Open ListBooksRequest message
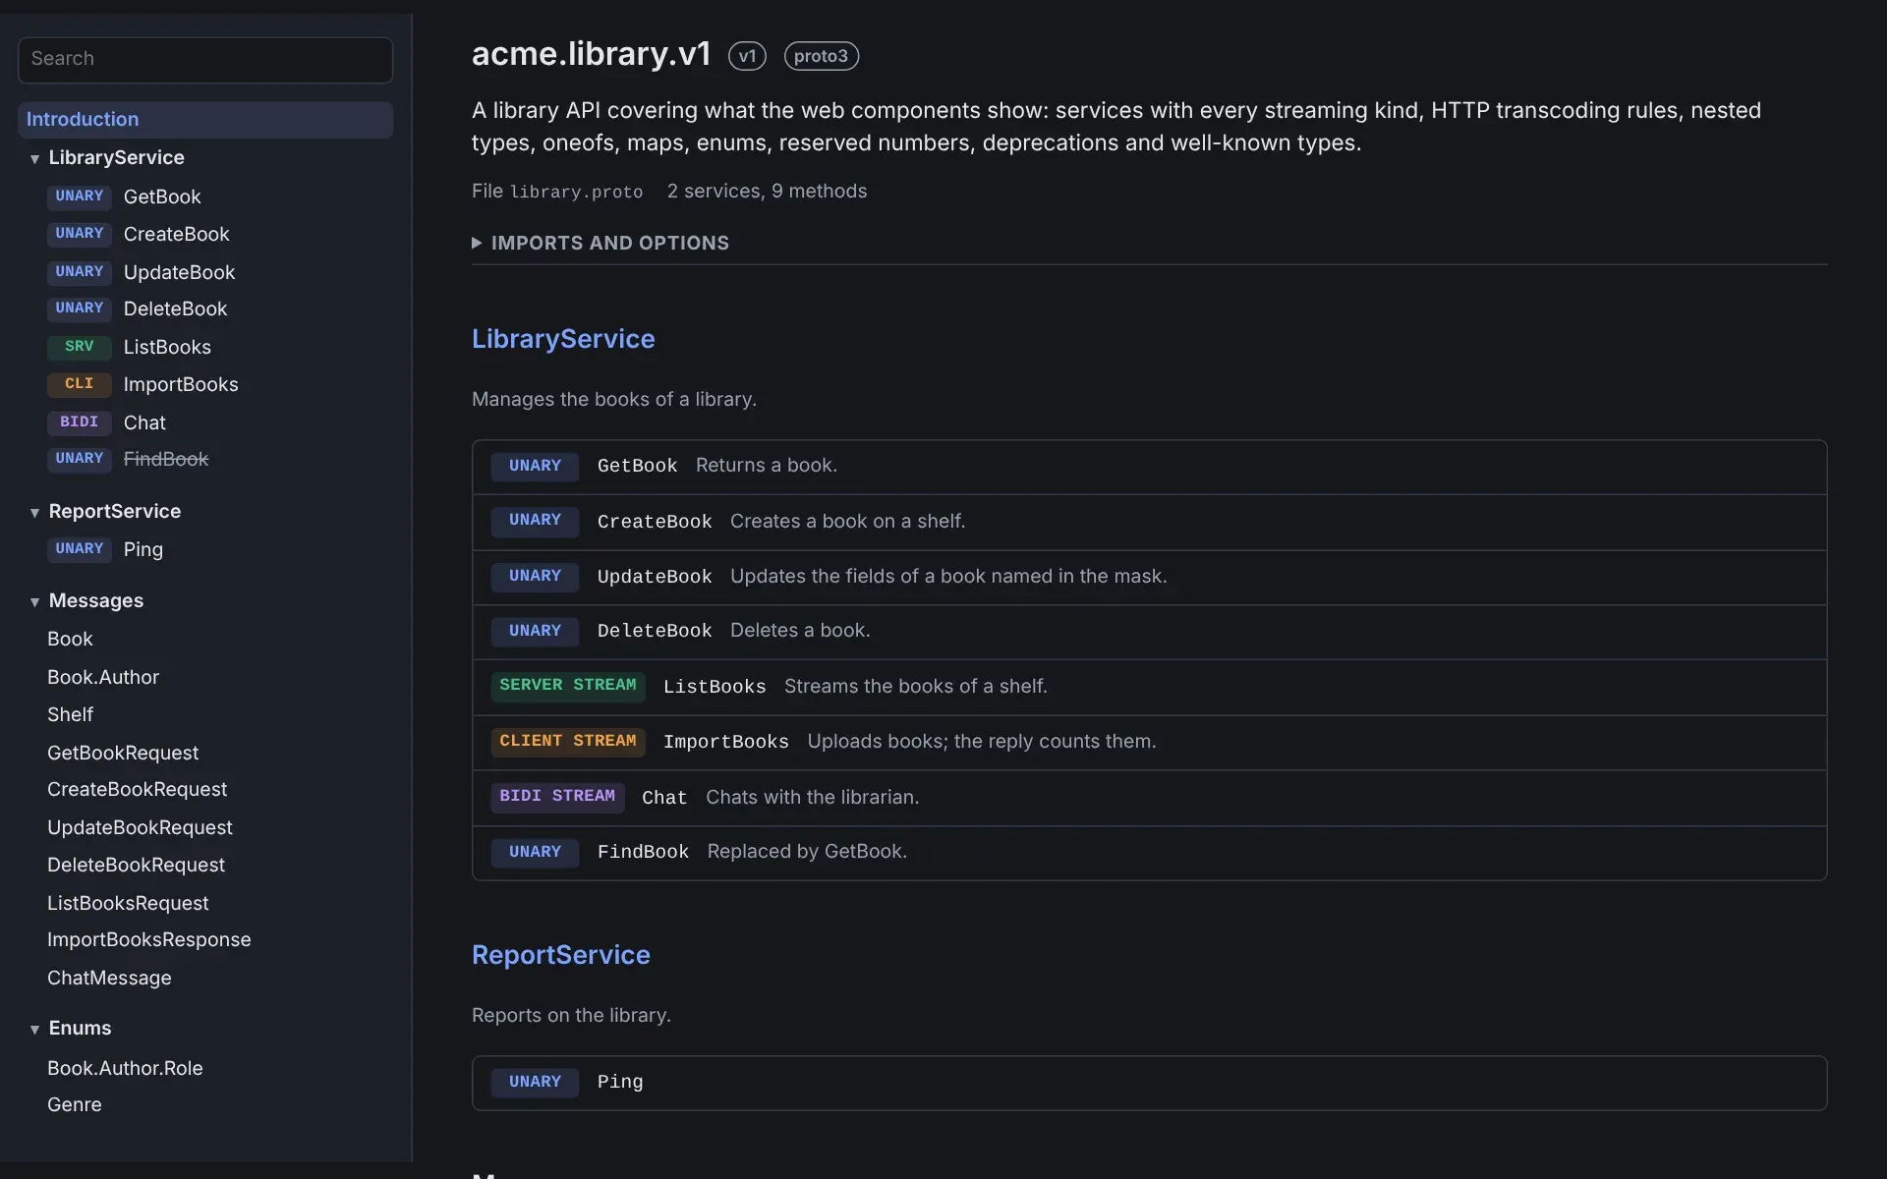The height and width of the screenshot is (1179, 1887). tap(128, 903)
